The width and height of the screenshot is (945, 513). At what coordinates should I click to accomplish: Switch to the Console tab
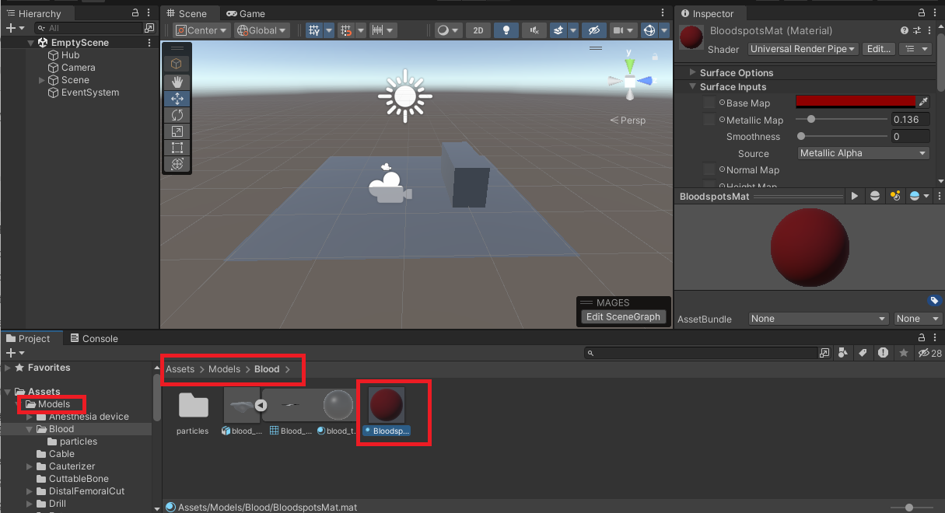93,338
